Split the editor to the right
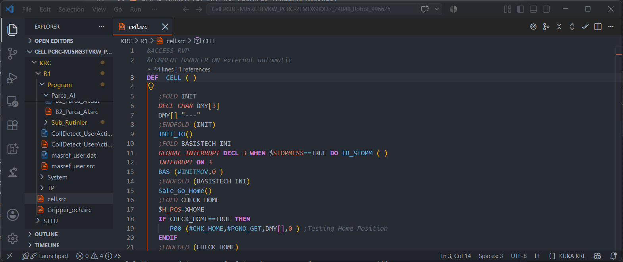This screenshot has height=262, width=623. coord(598,27)
